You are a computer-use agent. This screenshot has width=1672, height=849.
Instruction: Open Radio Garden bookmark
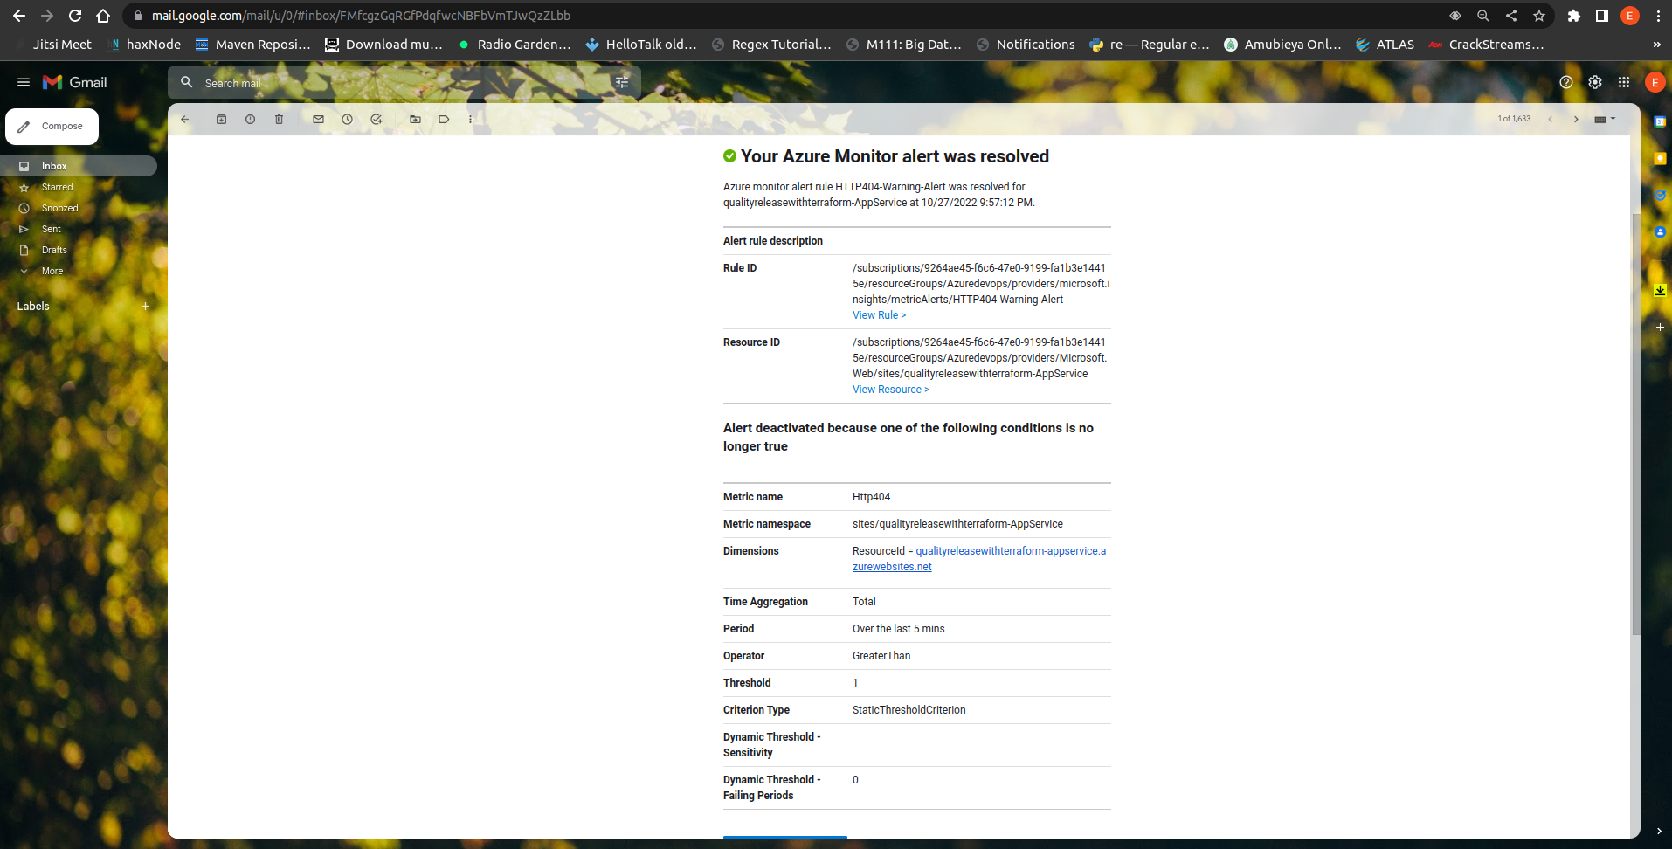coord(515,45)
